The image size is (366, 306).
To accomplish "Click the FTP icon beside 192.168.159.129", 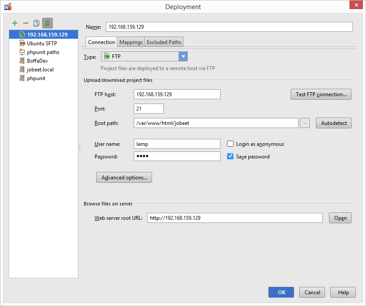I will pos(22,34).
